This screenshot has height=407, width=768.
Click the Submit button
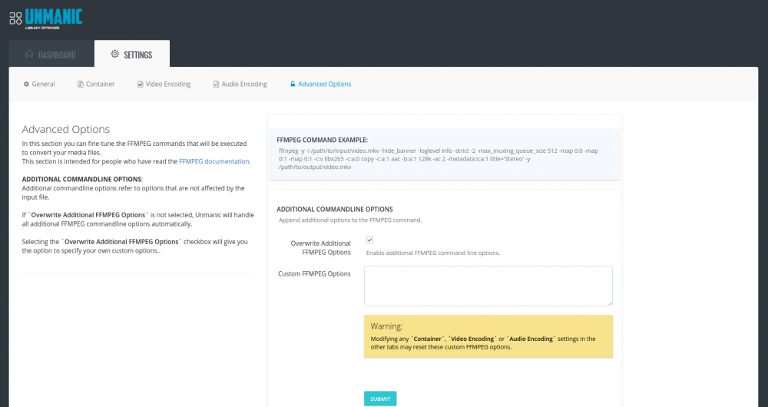coord(380,399)
